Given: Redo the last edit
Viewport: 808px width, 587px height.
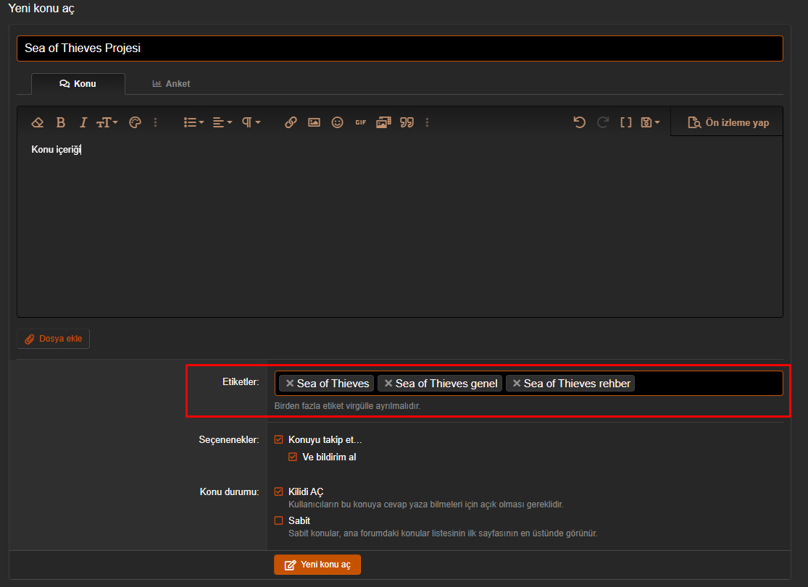Looking at the screenshot, I should point(602,122).
